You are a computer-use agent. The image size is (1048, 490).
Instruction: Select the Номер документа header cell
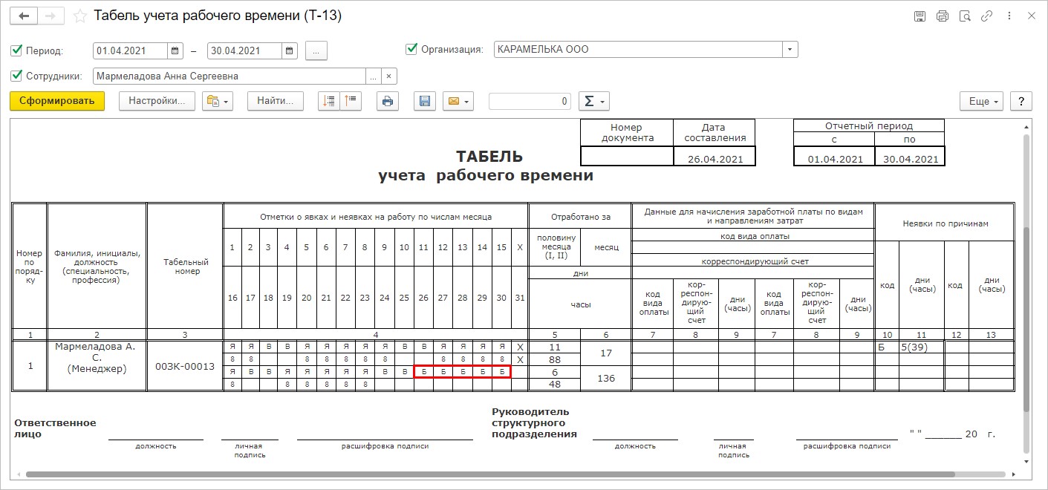click(627, 132)
